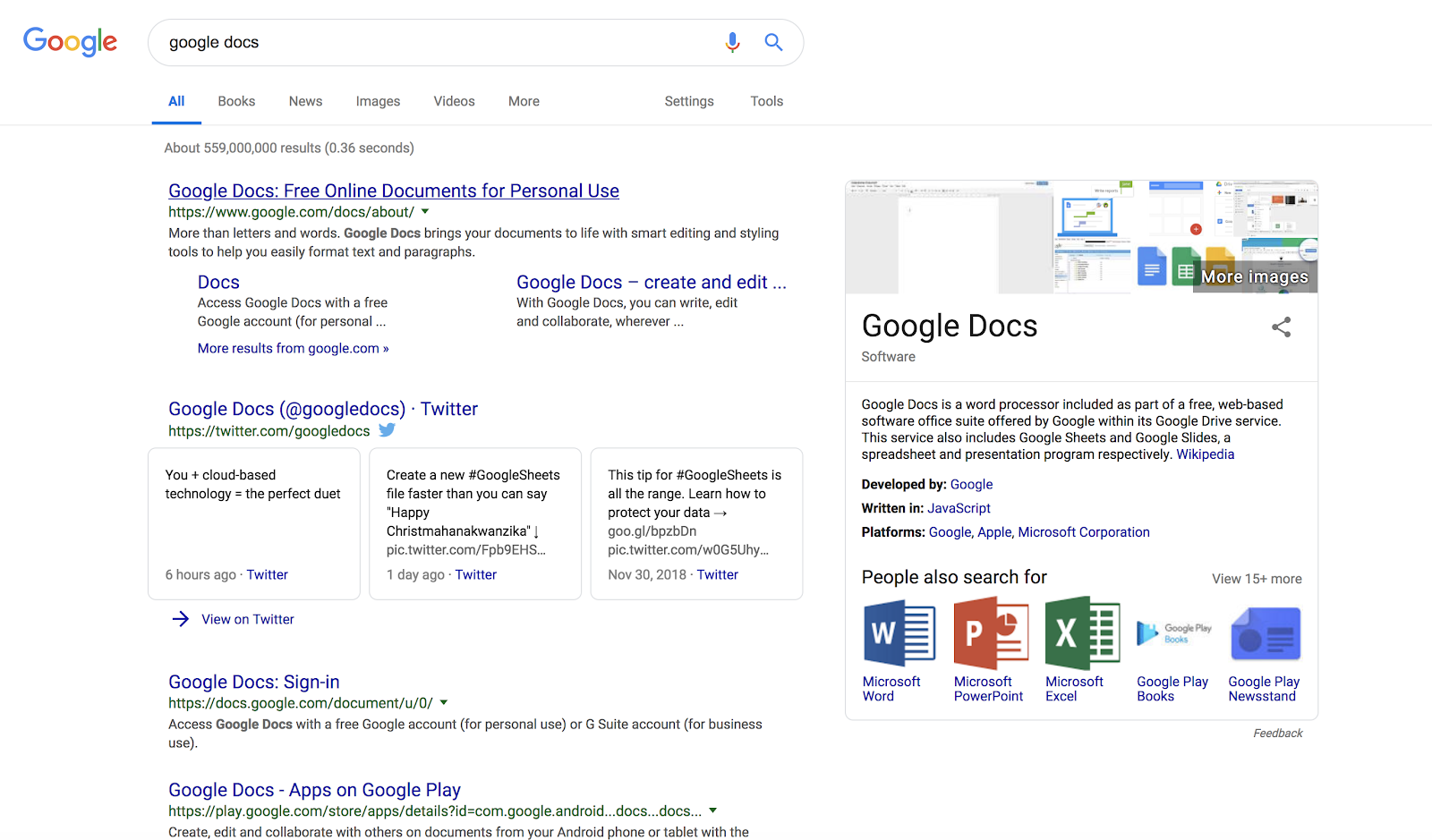Switch to the News tab
The width and height of the screenshot is (1432, 840).
click(305, 101)
